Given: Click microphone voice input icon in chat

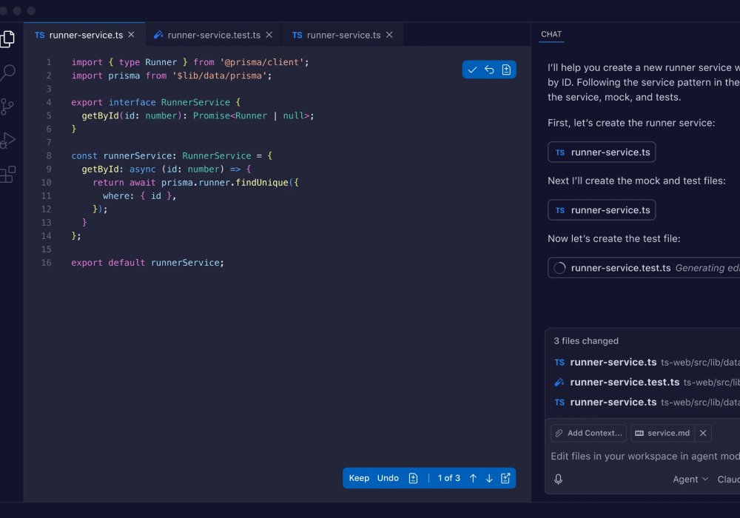Looking at the screenshot, I should pyautogui.click(x=558, y=479).
